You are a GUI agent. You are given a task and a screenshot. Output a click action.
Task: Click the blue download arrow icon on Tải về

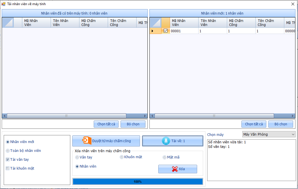click(166, 141)
